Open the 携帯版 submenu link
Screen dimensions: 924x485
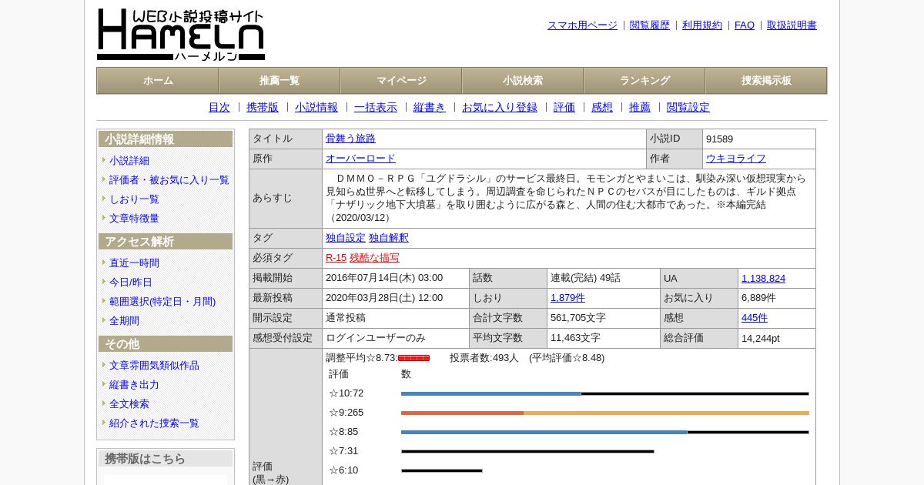263,108
